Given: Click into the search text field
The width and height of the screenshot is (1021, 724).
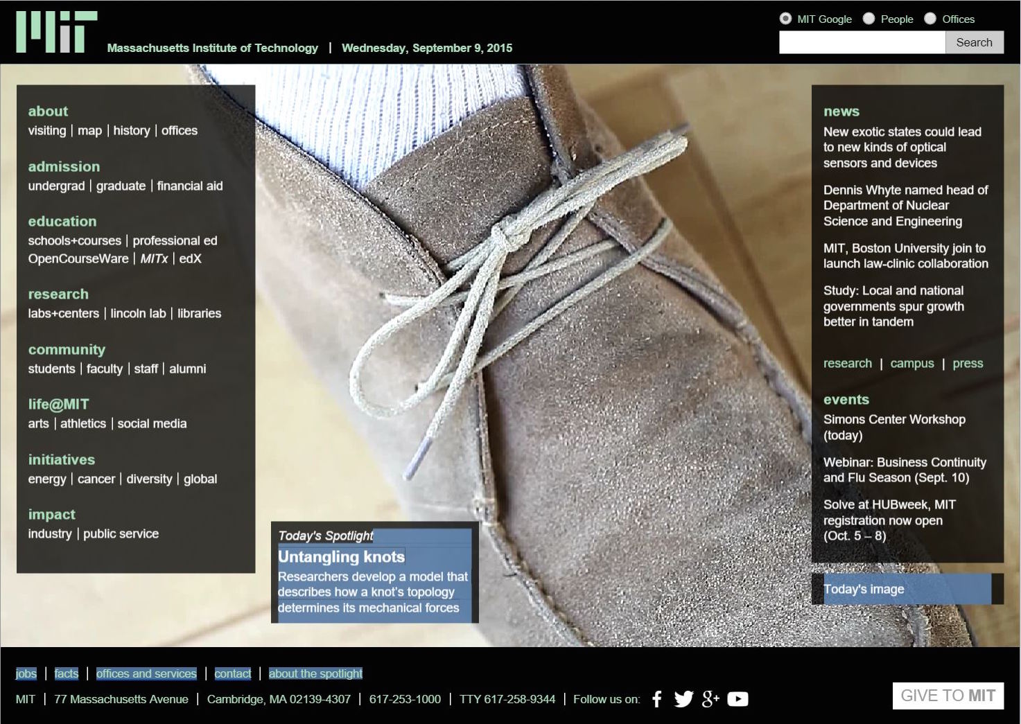Looking at the screenshot, I should pyautogui.click(x=862, y=42).
